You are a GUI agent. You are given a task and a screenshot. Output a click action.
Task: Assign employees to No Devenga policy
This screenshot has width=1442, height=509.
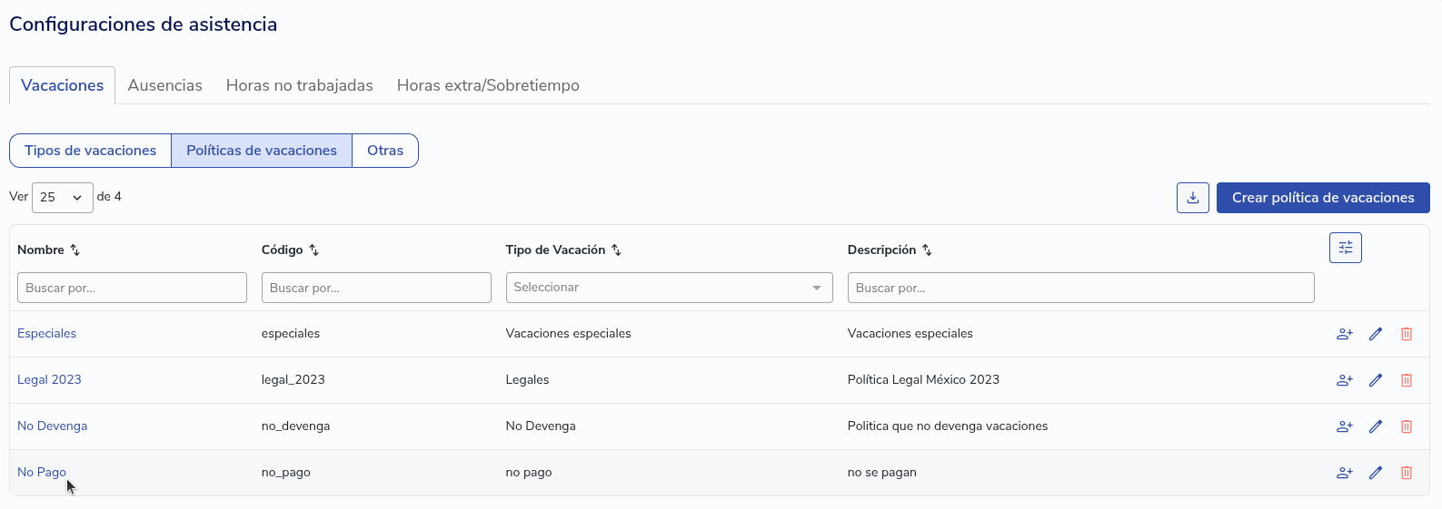point(1345,426)
